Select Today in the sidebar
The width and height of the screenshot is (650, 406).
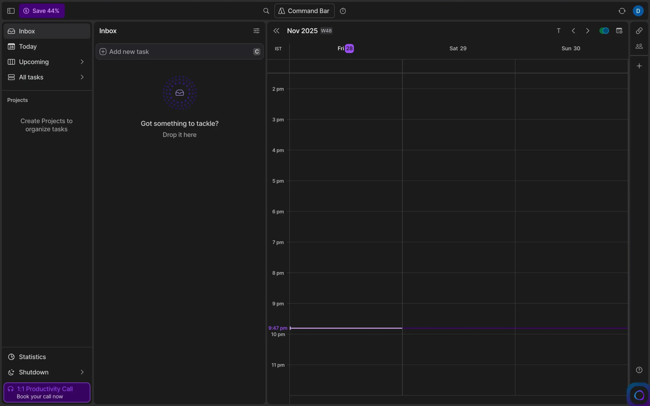28,46
